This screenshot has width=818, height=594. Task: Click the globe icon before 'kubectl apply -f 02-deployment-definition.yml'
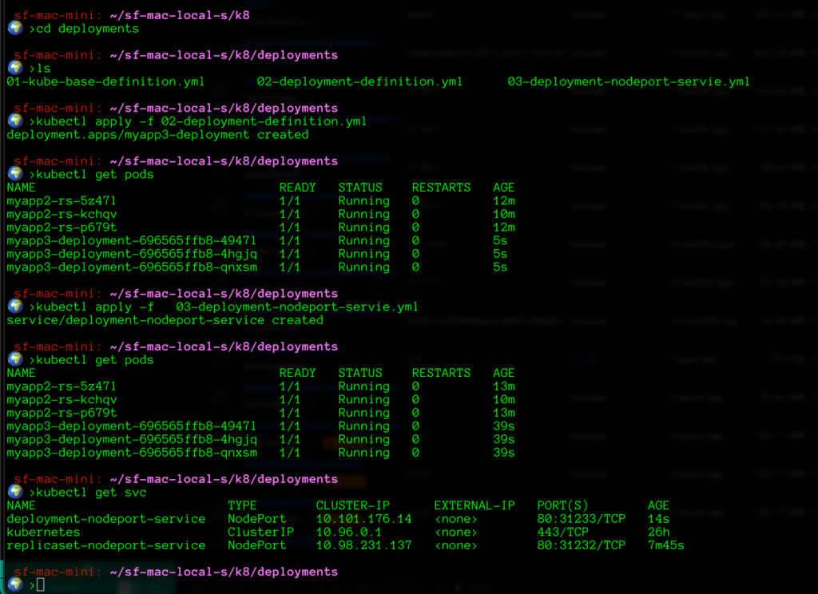pos(14,121)
